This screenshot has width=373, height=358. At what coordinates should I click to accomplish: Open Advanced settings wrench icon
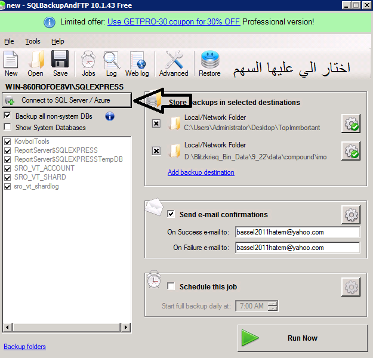pyautogui.click(x=174, y=63)
